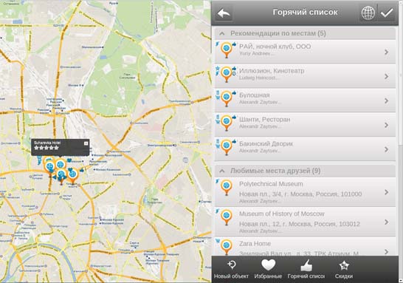Select the Иллюзион, Кинотеатр list item
Viewport: 403px width, 283px height.
click(305, 76)
